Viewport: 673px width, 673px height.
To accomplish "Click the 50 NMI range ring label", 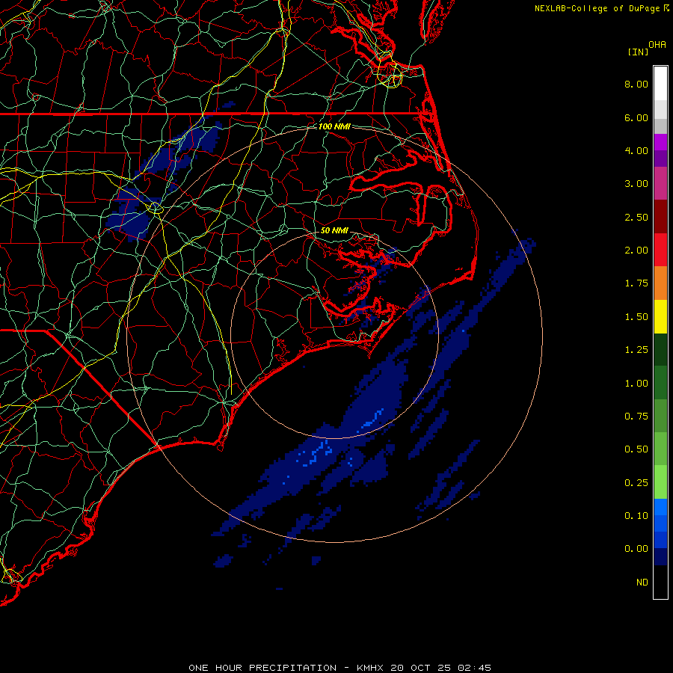I will pyautogui.click(x=334, y=230).
